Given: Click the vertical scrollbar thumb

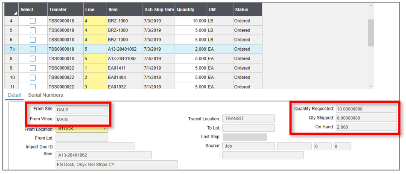Looking at the screenshot, I should (371, 33).
